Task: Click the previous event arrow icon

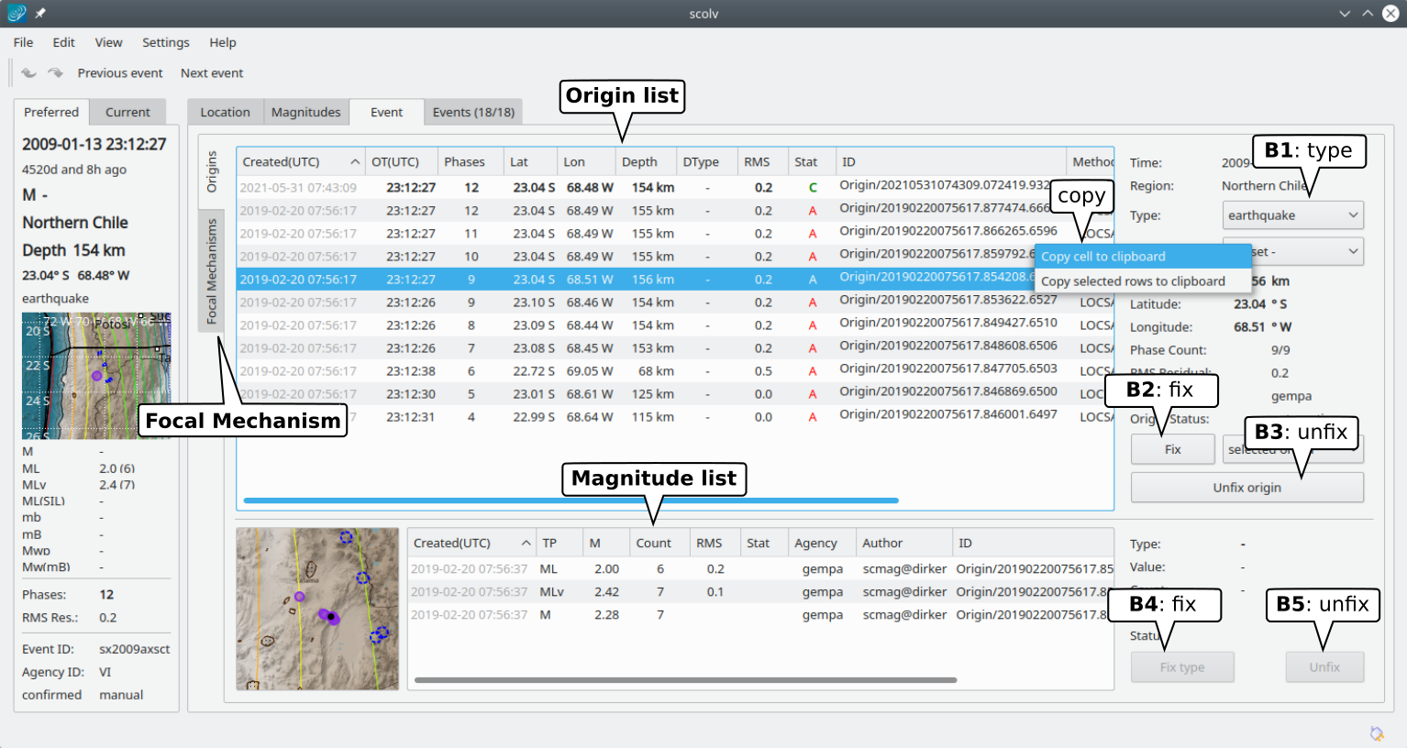Action: pyautogui.click(x=29, y=73)
